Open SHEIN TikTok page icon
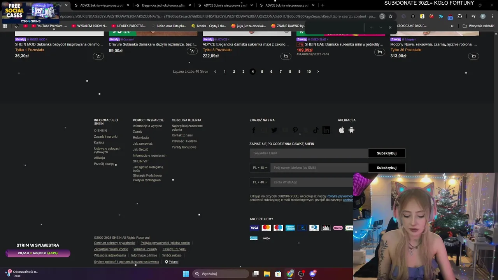 (316, 130)
